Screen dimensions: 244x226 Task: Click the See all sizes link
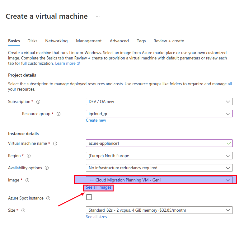96,217
